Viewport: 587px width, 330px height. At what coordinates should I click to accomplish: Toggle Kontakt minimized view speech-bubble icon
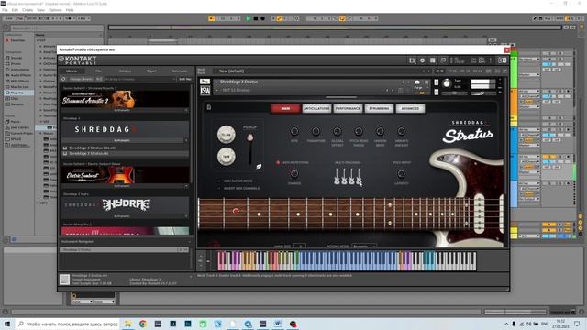pos(443,60)
